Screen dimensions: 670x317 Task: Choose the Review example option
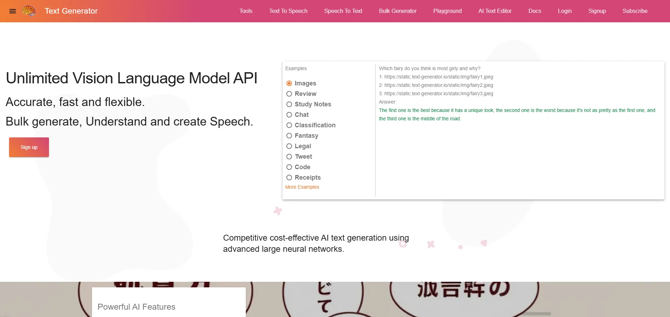click(289, 94)
